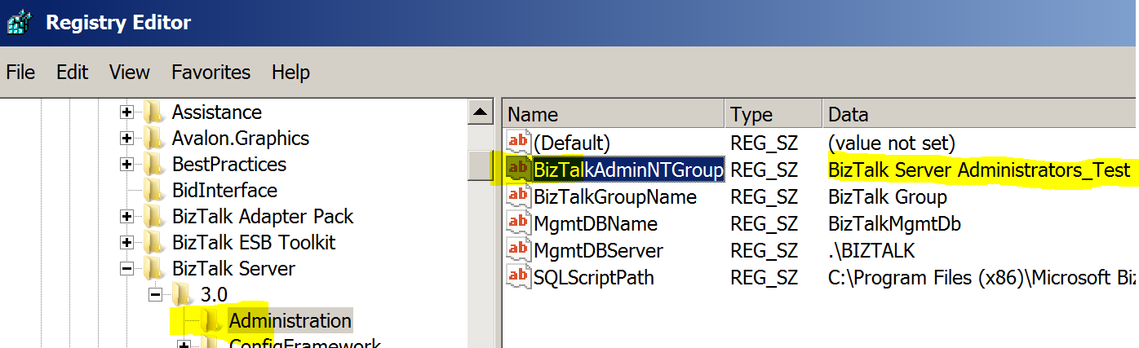Select the Avalon.Graphics tree item
1139x348 pixels.
241,139
